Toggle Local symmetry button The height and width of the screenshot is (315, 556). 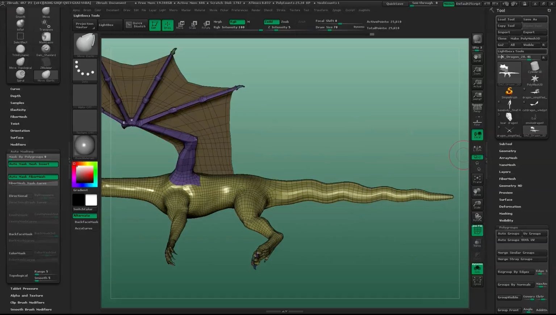tap(477, 135)
